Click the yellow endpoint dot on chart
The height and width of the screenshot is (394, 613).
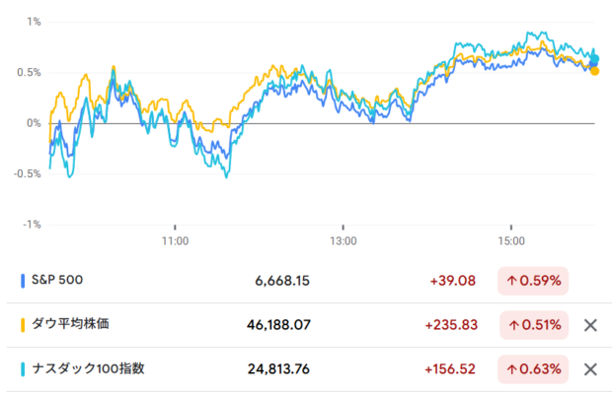[x=594, y=71]
